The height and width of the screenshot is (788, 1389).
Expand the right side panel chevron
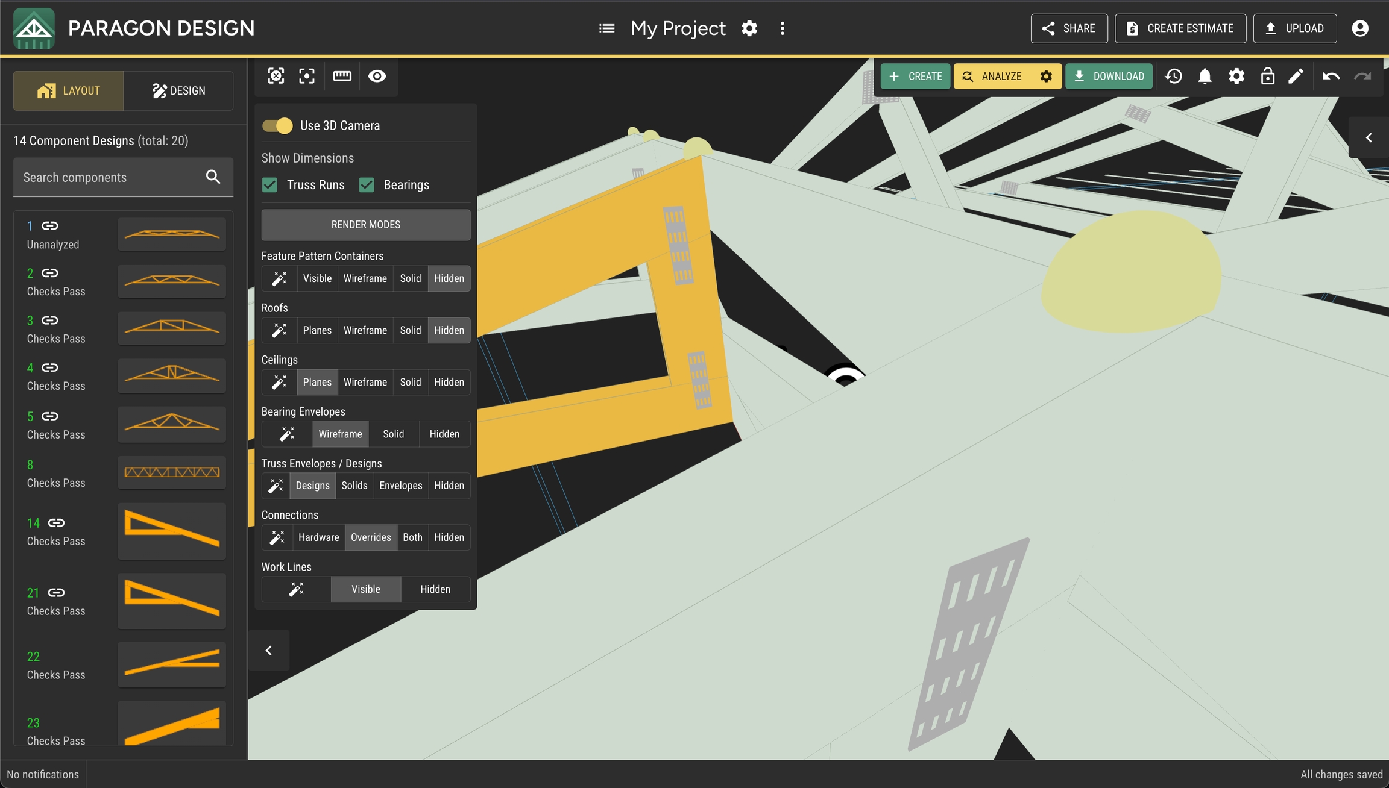tap(1369, 138)
